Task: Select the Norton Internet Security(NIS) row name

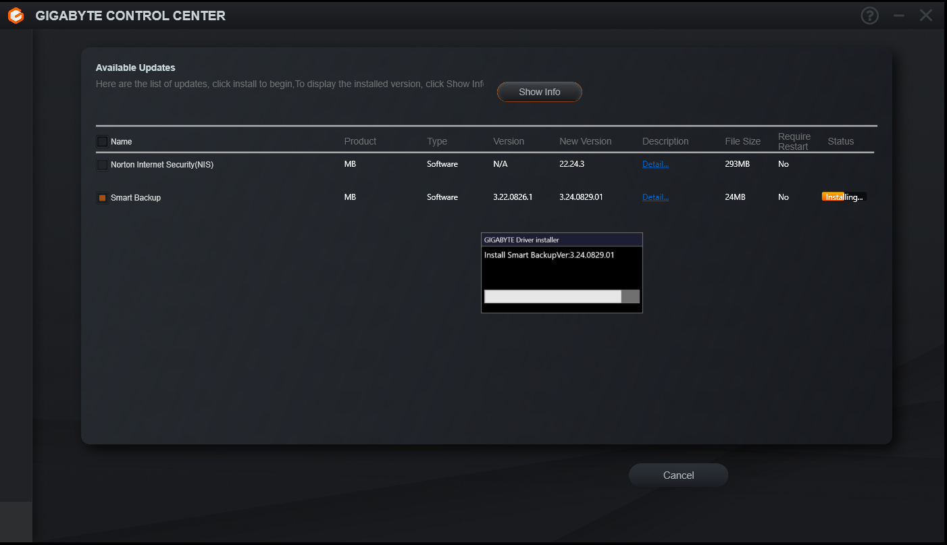Action: tap(162, 165)
